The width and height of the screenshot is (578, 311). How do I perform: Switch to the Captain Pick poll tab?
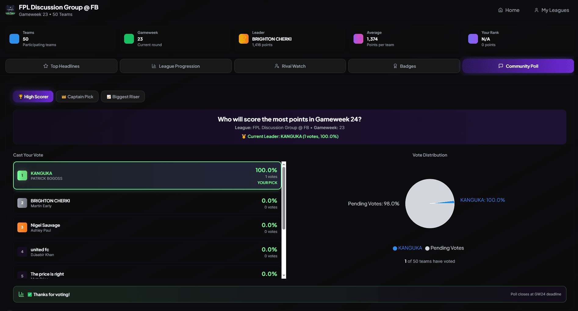coord(77,96)
